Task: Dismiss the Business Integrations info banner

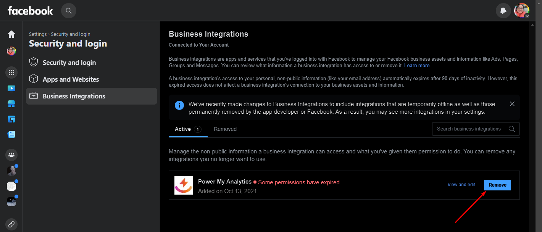Action: pos(512,104)
